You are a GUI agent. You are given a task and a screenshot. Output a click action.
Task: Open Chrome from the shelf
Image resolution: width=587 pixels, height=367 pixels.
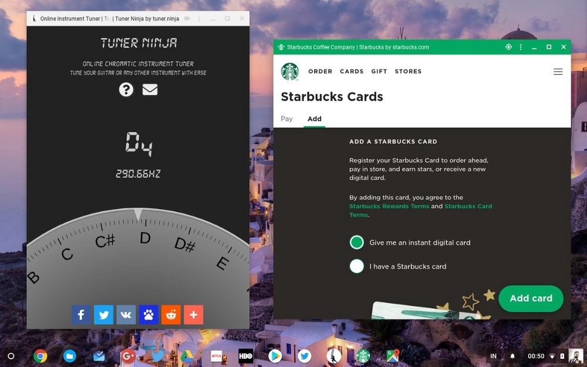point(40,356)
